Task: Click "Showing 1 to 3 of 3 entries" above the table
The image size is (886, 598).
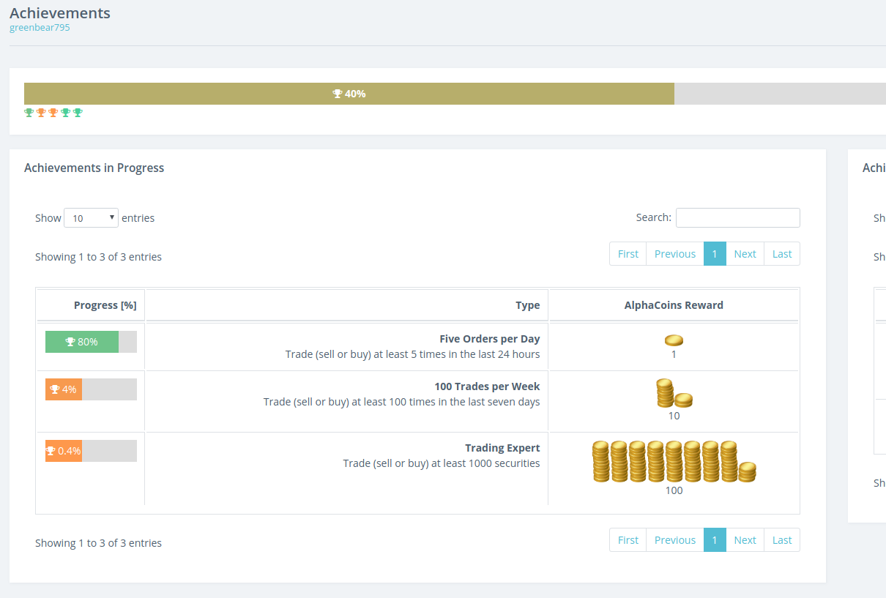Action: 98,257
